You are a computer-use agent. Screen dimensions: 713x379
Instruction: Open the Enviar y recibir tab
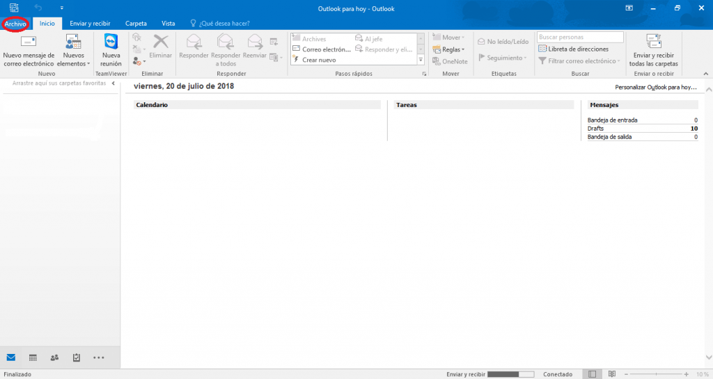(x=90, y=24)
